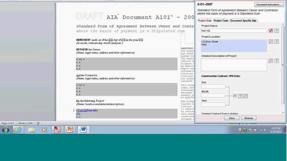
Task: Click the month fill point in the Agreement line
Action: [x=123, y=40]
